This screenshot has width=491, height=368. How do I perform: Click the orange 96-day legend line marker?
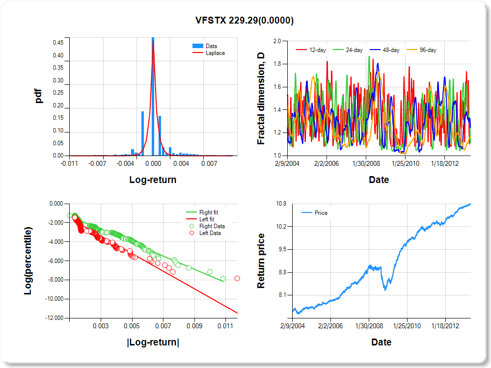(x=412, y=50)
